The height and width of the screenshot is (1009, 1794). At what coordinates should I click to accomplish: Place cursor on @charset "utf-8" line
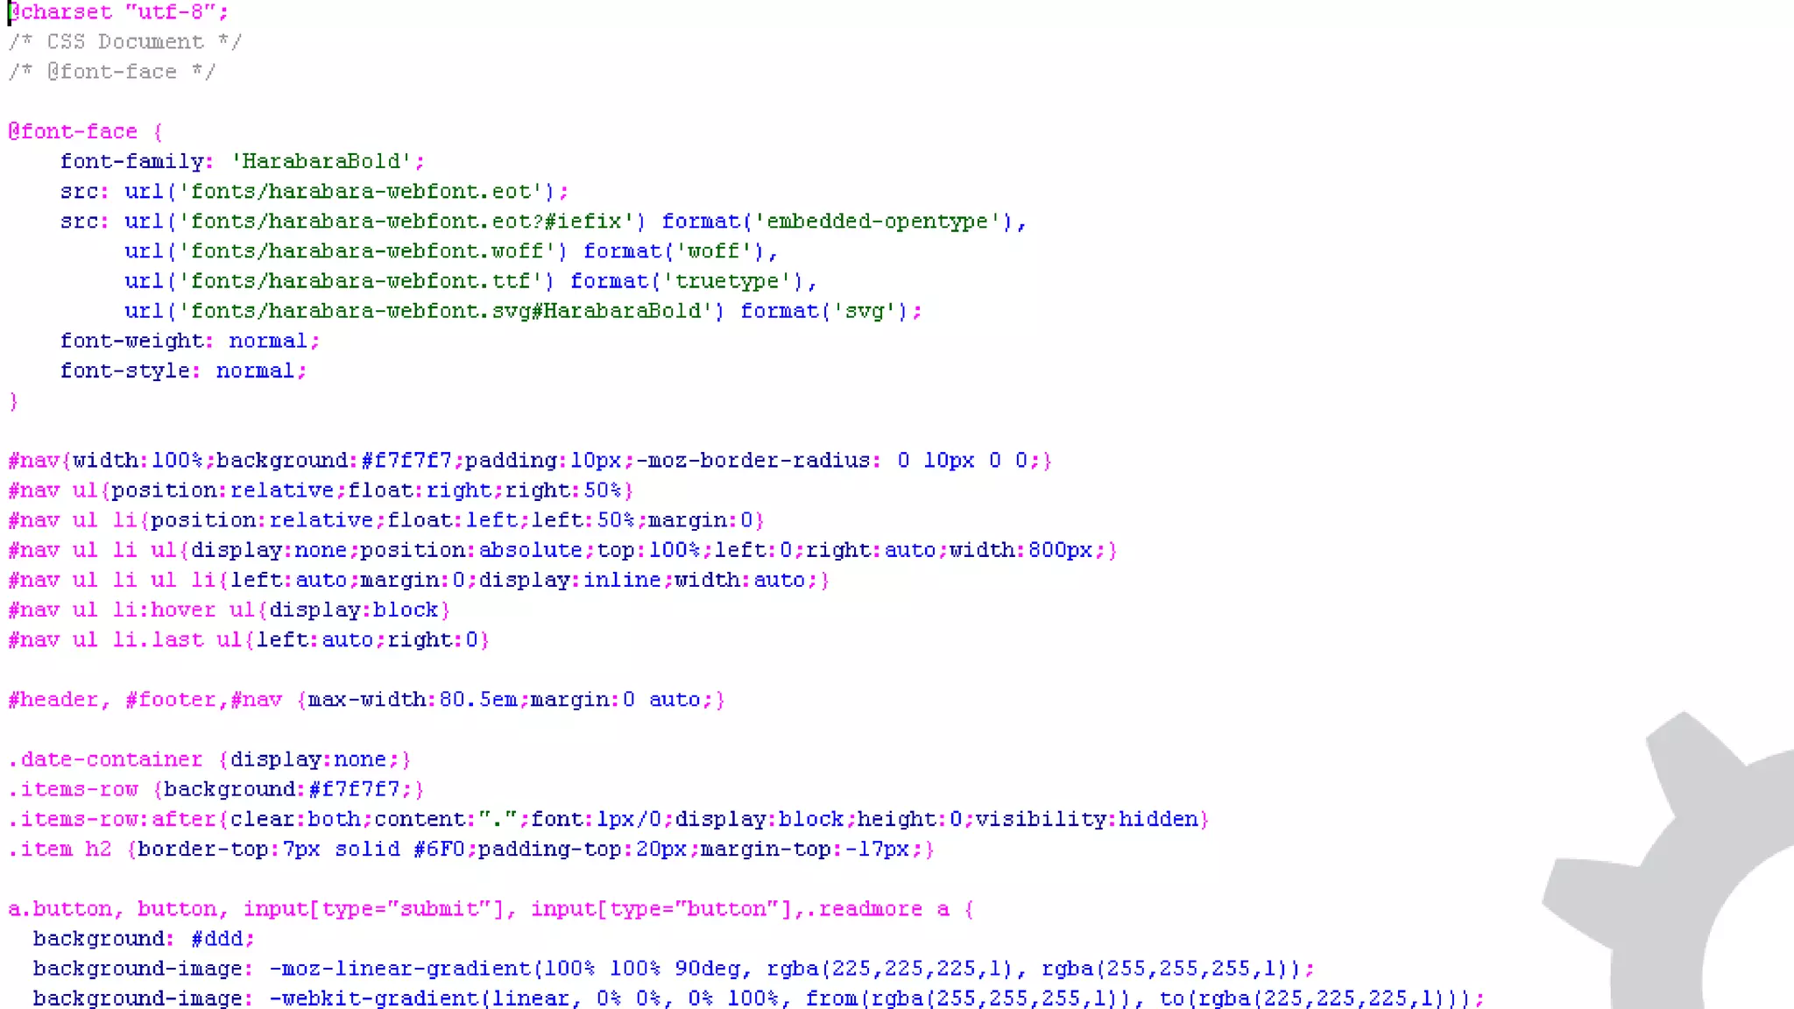118,12
